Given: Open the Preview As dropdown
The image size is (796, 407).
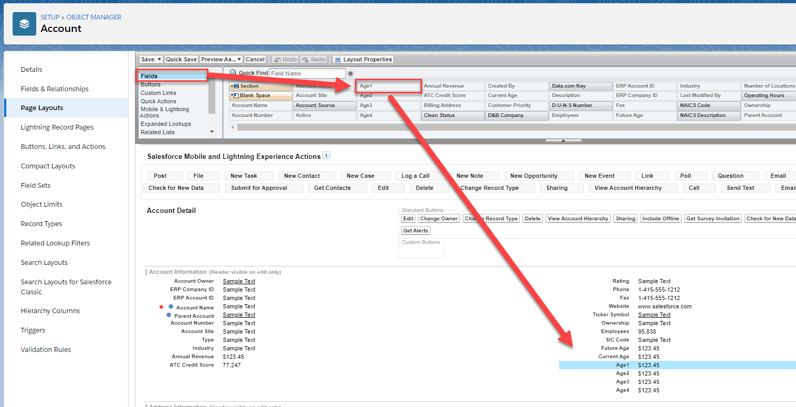Looking at the screenshot, I should coord(221,60).
